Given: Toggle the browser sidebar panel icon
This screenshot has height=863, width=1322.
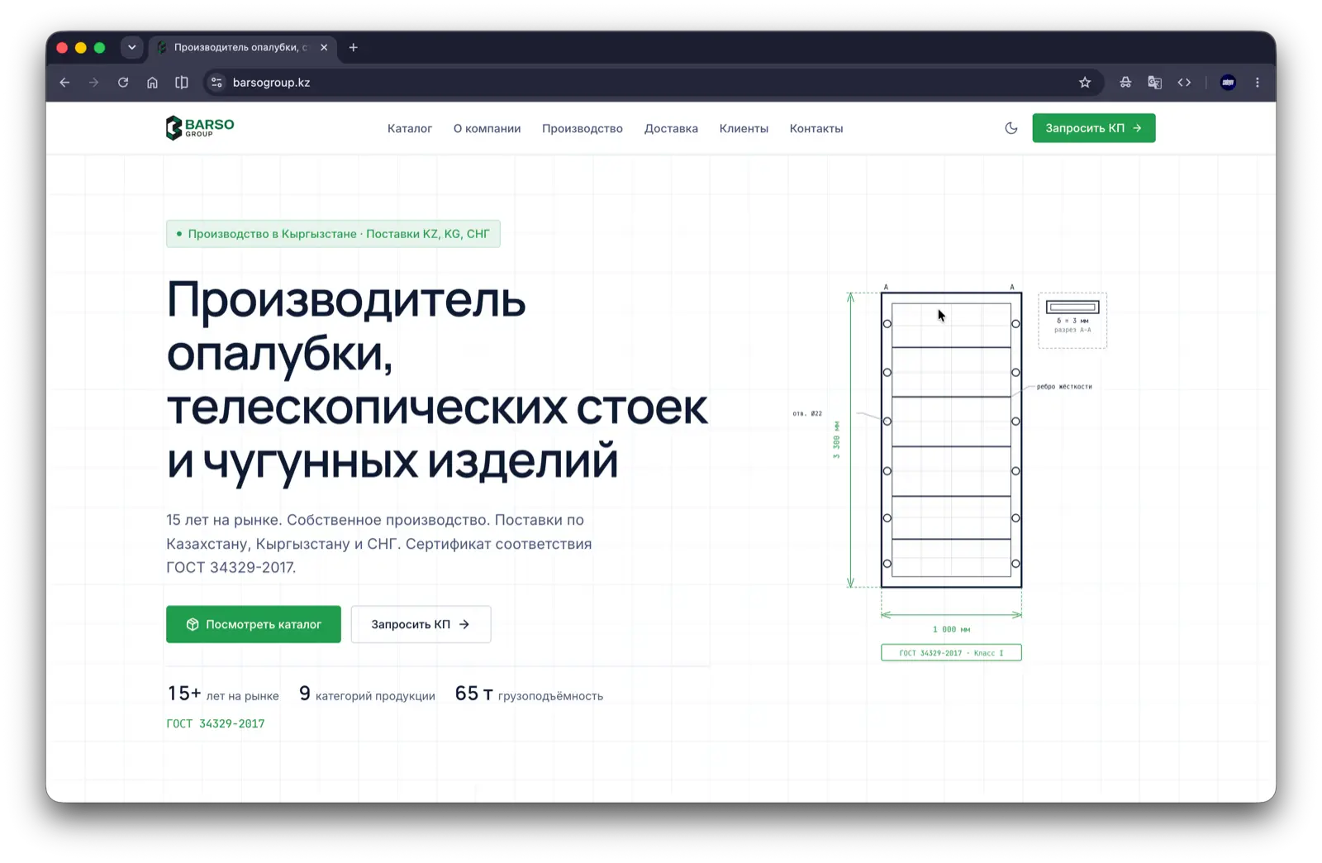Looking at the screenshot, I should [x=182, y=83].
